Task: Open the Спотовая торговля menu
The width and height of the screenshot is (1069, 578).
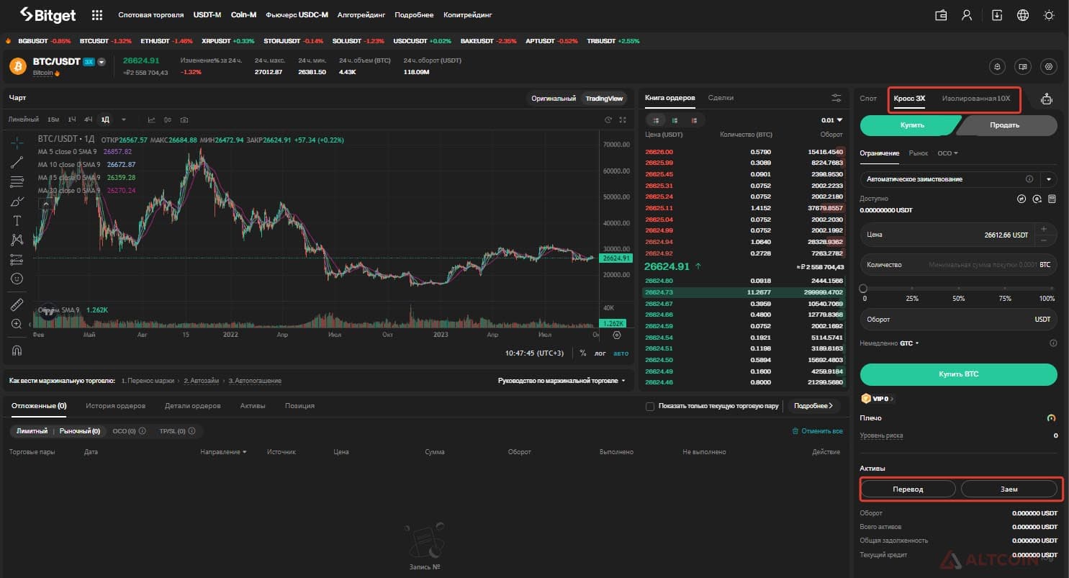Action: pyautogui.click(x=150, y=14)
